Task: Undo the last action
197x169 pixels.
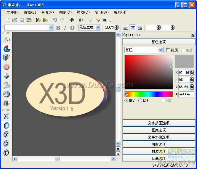Action: (x=55, y=20)
